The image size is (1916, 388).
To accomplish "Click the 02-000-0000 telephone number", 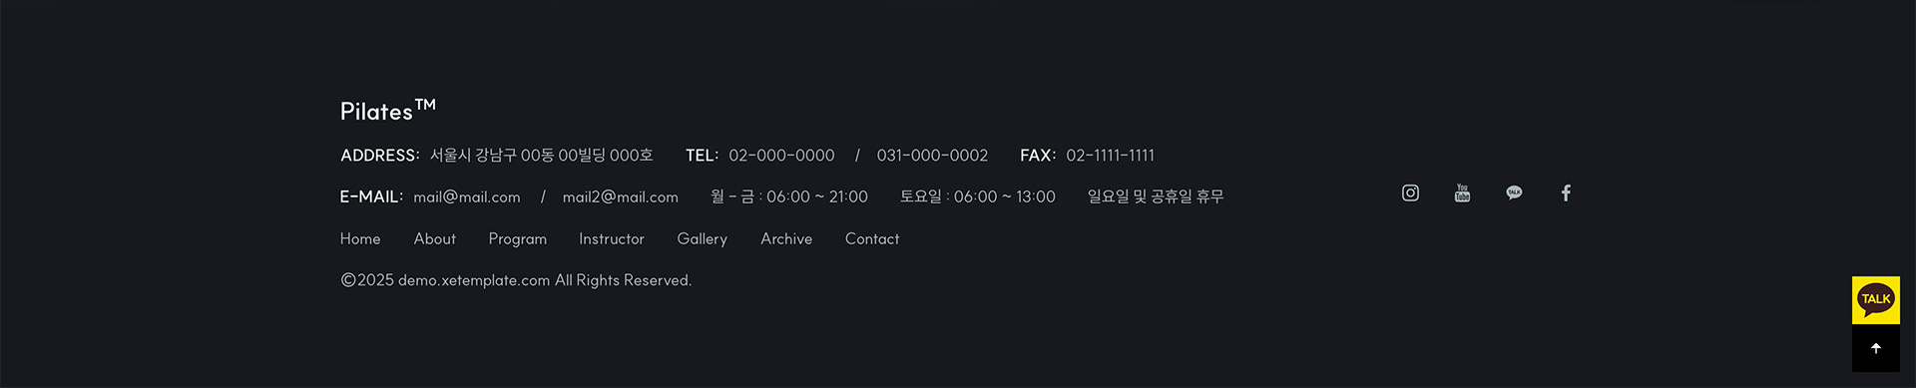I will (x=781, y=156).
